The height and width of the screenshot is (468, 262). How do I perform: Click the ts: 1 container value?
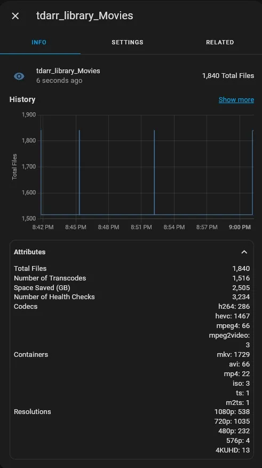[243, 393]
